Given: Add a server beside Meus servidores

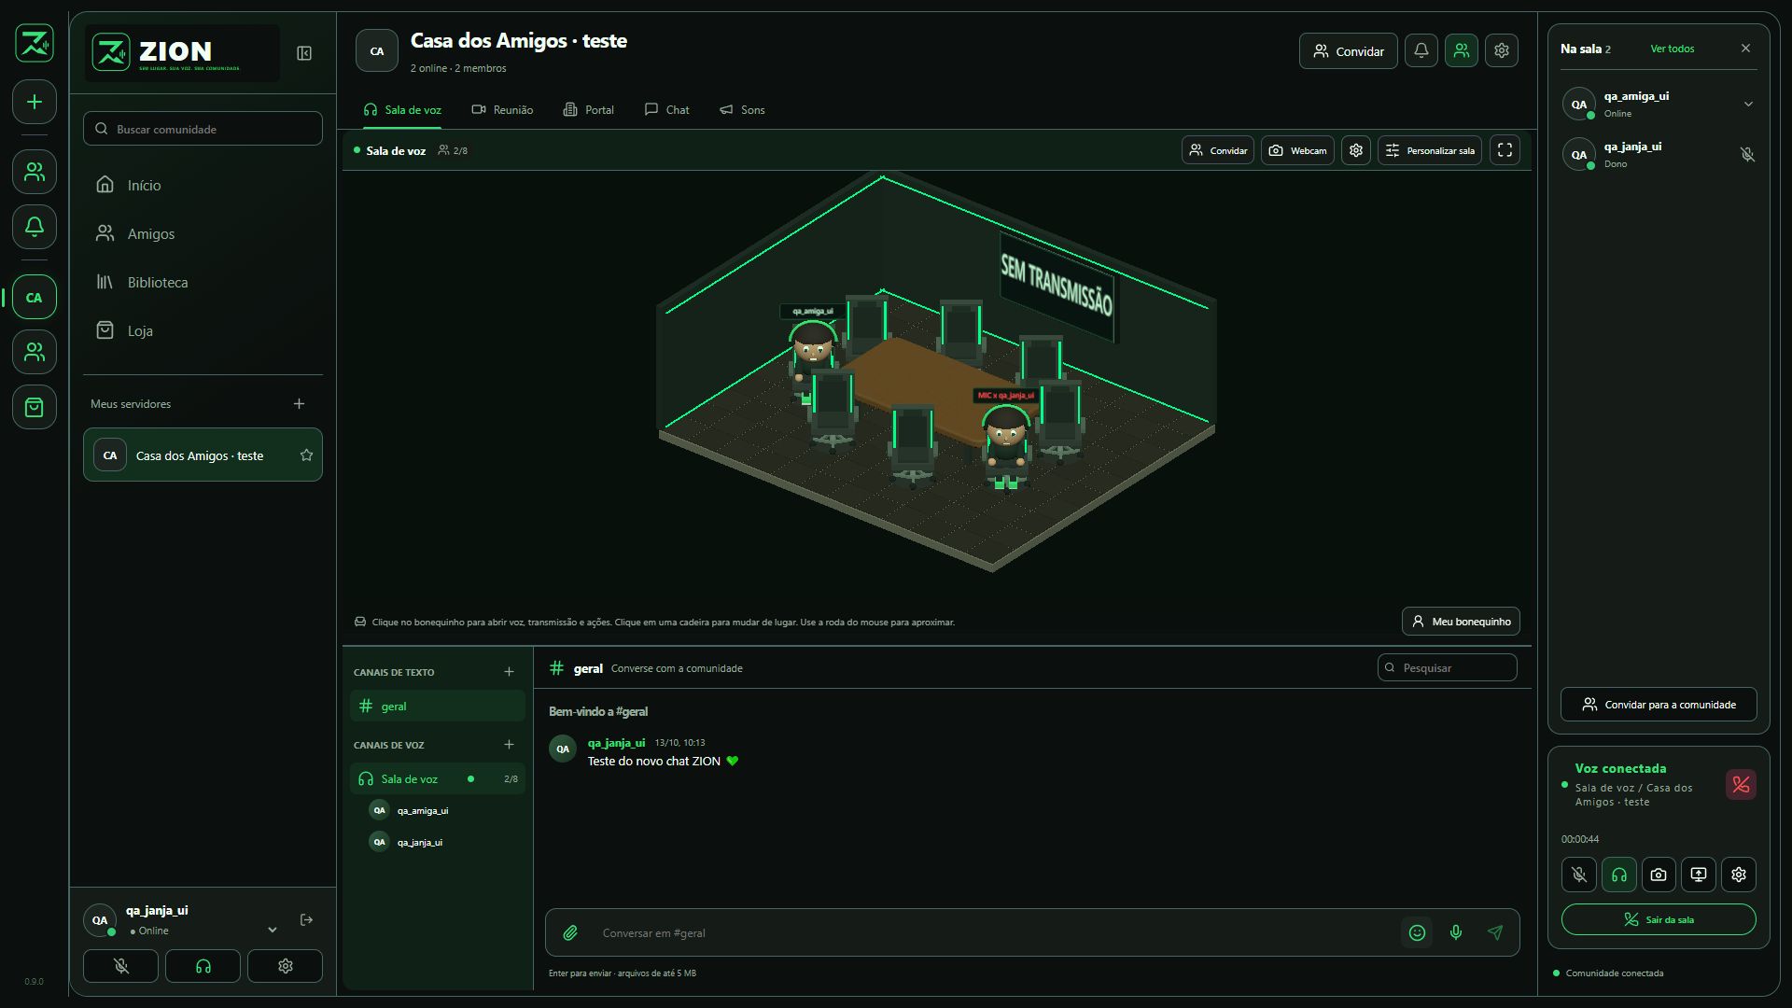Looking at the screenshot, I should pyautogui.click(x=299, y=404).
